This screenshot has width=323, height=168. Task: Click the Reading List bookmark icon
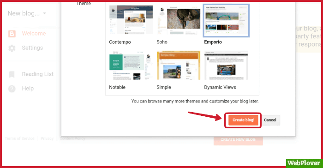pyautogui.click(x=12, y=74)
